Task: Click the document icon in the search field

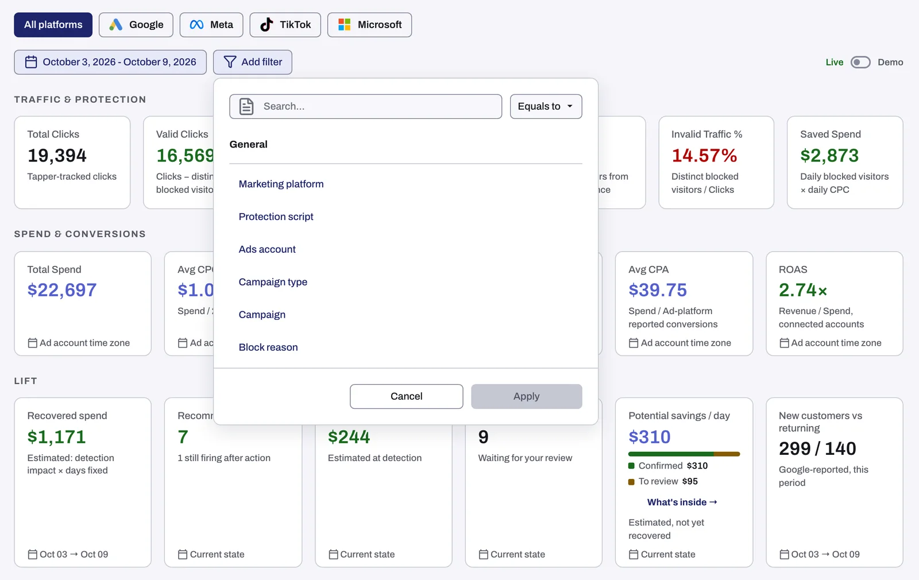Action: point(246,106)
